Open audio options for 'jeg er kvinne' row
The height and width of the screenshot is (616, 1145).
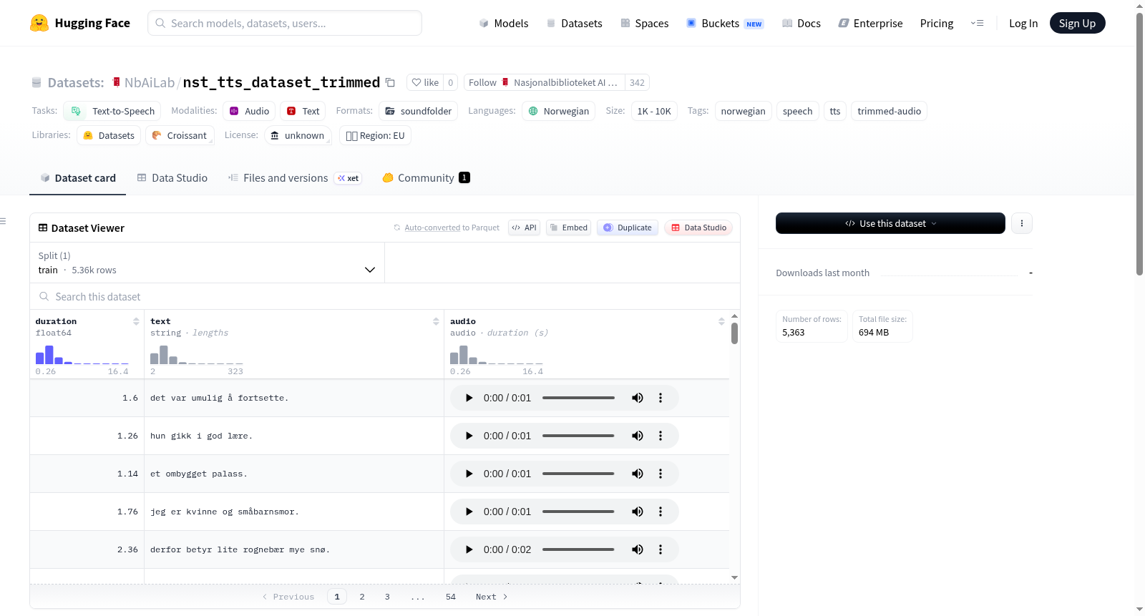[x=661, y=512]
